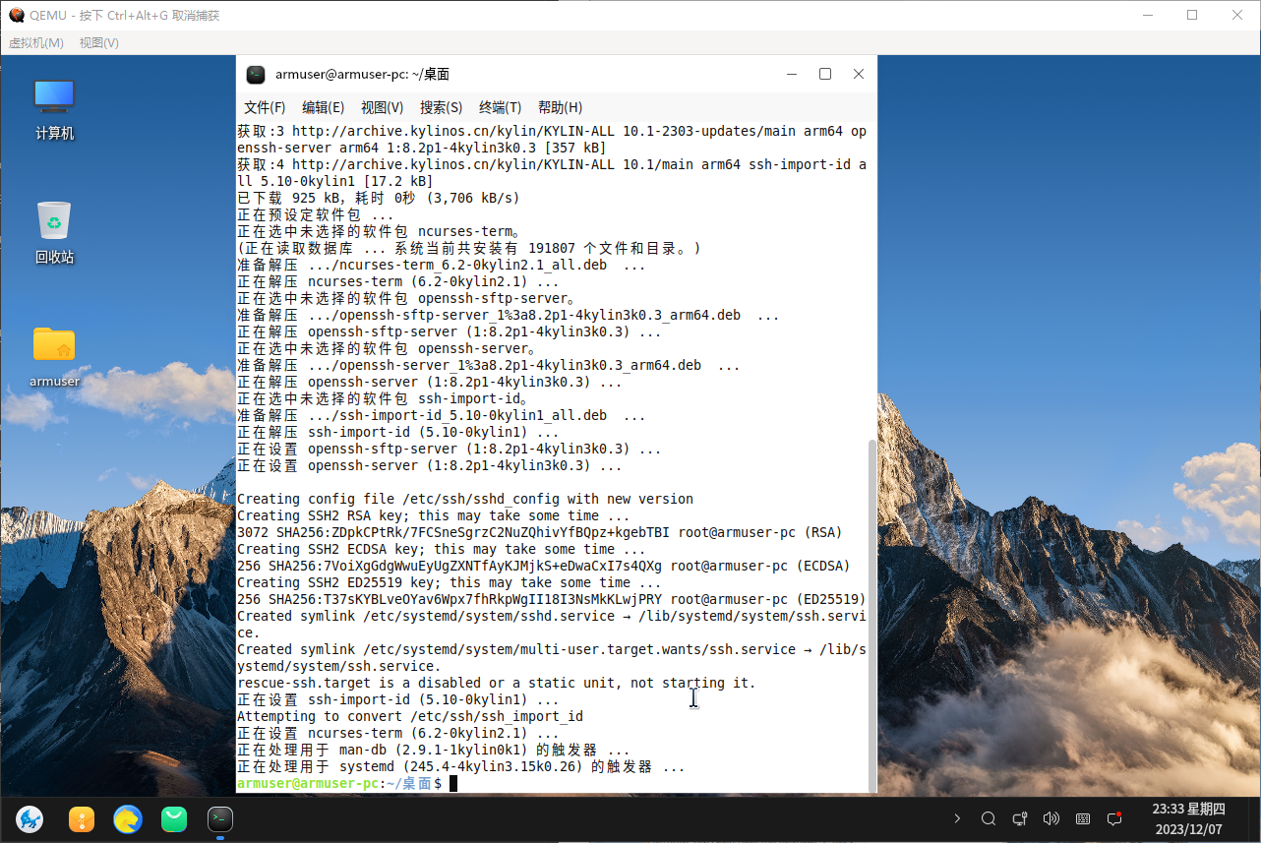Open the Kylin start menu
This screenshot has height=843, width=1261.
[x=30, y=818]
